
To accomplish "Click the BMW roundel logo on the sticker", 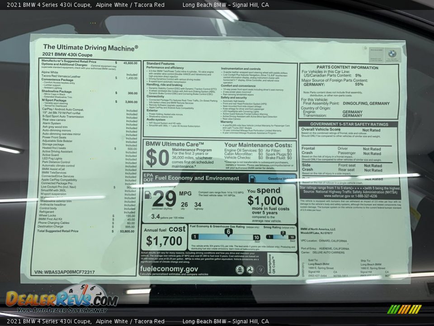I will tap(392, 54).
